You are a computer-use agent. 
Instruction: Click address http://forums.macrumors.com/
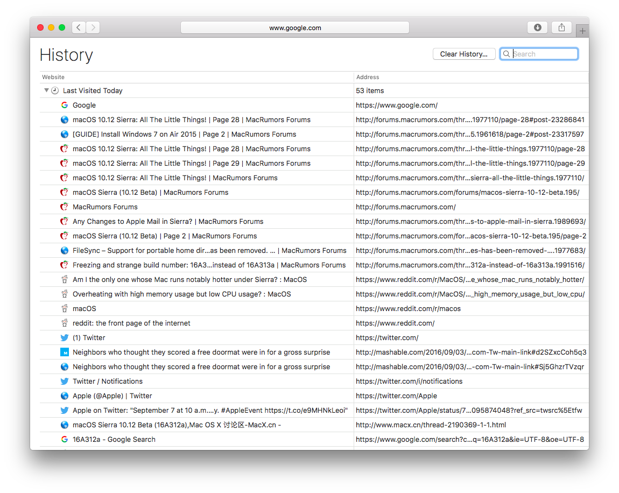click(405, 207)
